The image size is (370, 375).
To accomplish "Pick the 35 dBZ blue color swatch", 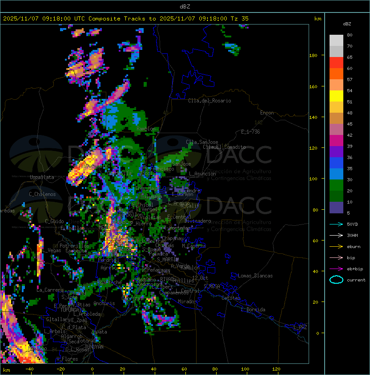I will point(336,174).
